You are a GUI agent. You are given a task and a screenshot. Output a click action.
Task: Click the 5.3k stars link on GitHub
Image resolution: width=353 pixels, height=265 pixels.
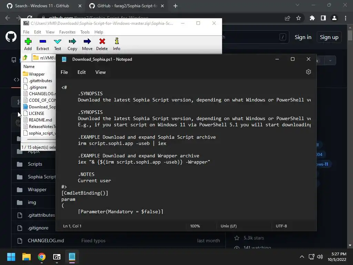pyautogui.click(x=253, y=238)
